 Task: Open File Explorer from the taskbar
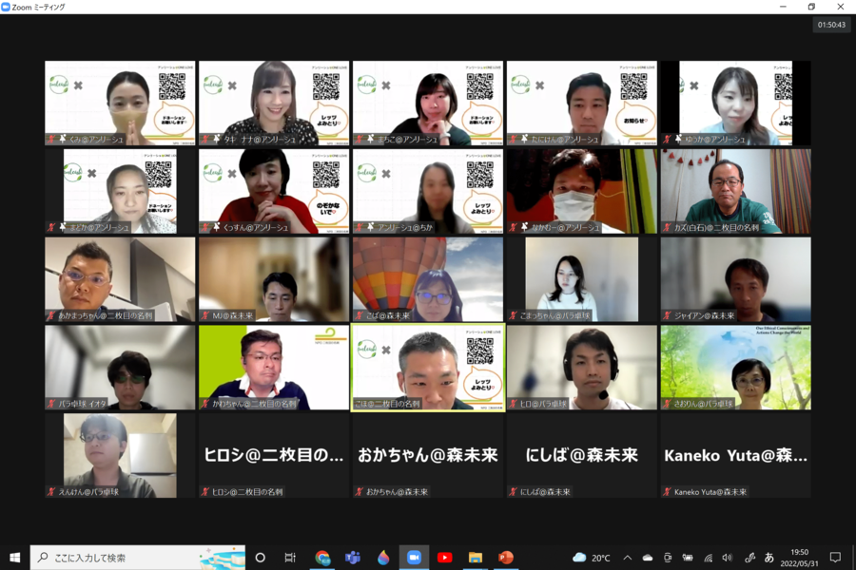point(475,558)
